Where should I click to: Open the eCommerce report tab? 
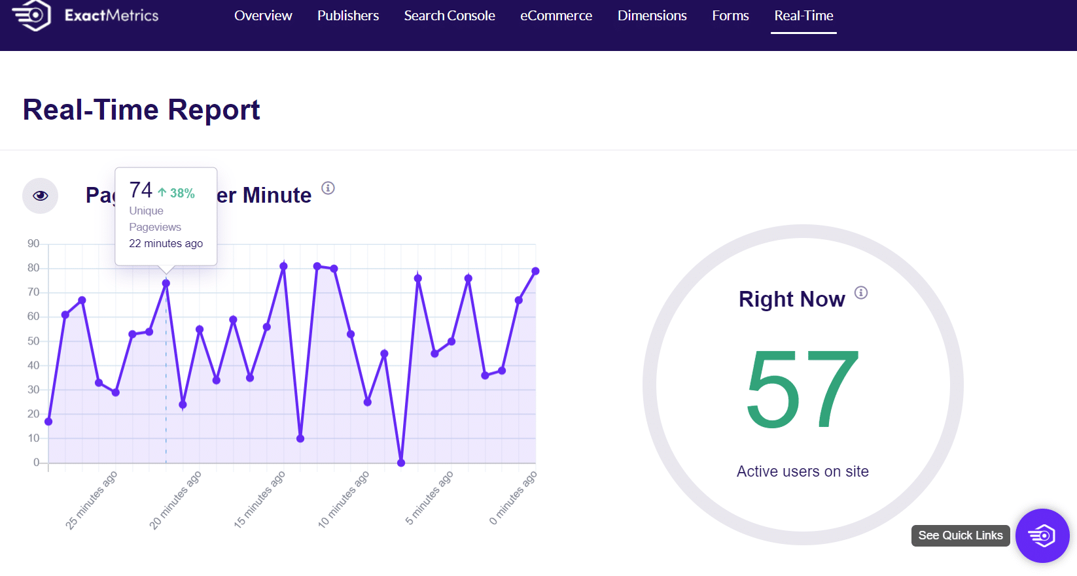coord(556,16)
